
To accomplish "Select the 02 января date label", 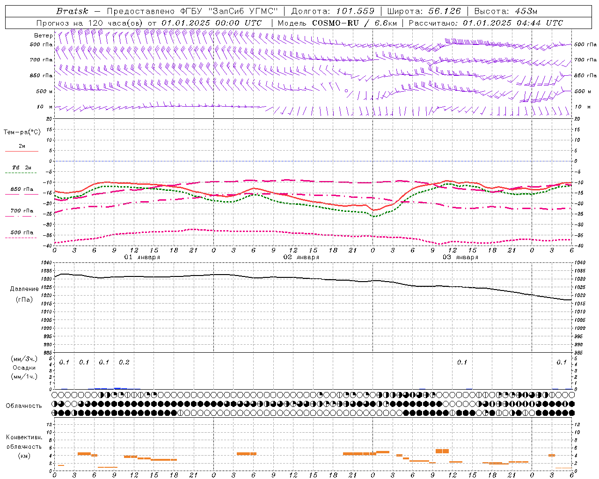I will (x=301, y=257).
